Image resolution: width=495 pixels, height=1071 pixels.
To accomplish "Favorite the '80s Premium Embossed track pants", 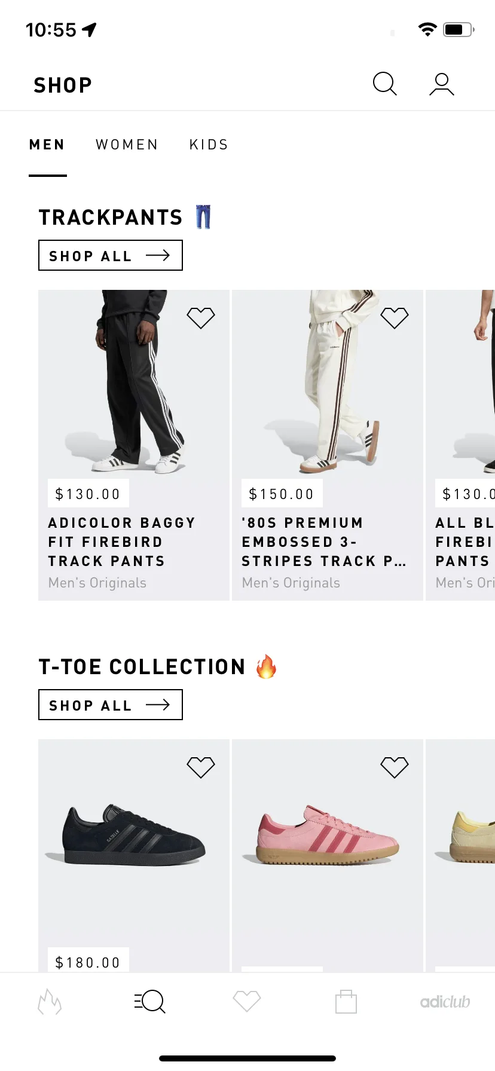I will click(x=395, y=318).
